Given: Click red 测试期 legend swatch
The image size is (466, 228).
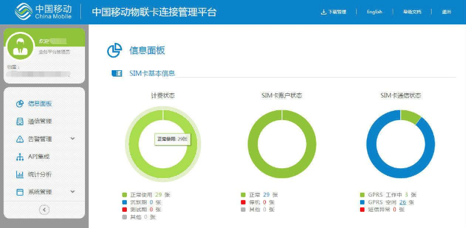Looking at the screenshot, I should tap(124, 209).
